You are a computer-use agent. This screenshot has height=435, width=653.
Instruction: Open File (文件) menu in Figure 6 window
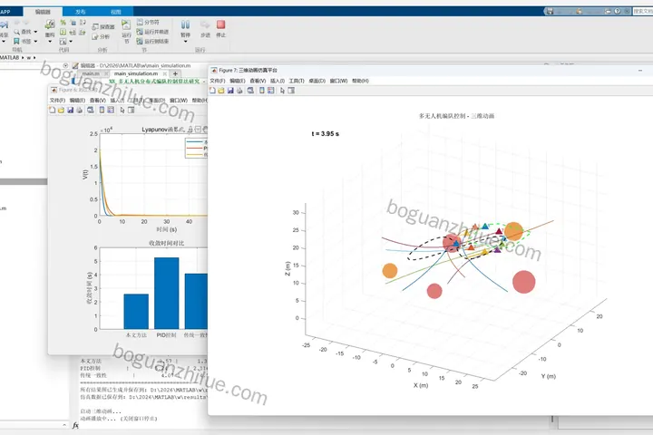pos(57,101)
